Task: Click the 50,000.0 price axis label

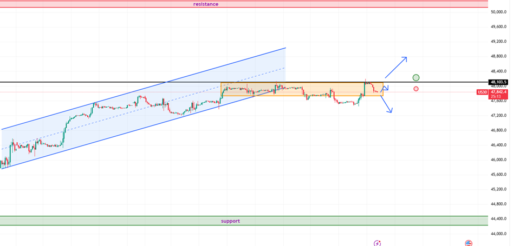Action: 498,11
